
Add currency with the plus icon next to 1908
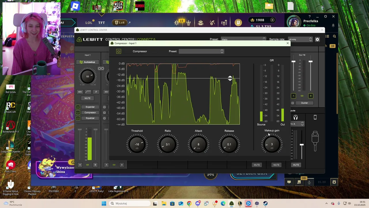coord(272,20)
